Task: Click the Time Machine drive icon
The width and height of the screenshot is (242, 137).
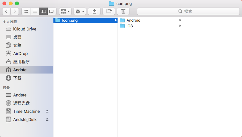Action: (8, 111)
